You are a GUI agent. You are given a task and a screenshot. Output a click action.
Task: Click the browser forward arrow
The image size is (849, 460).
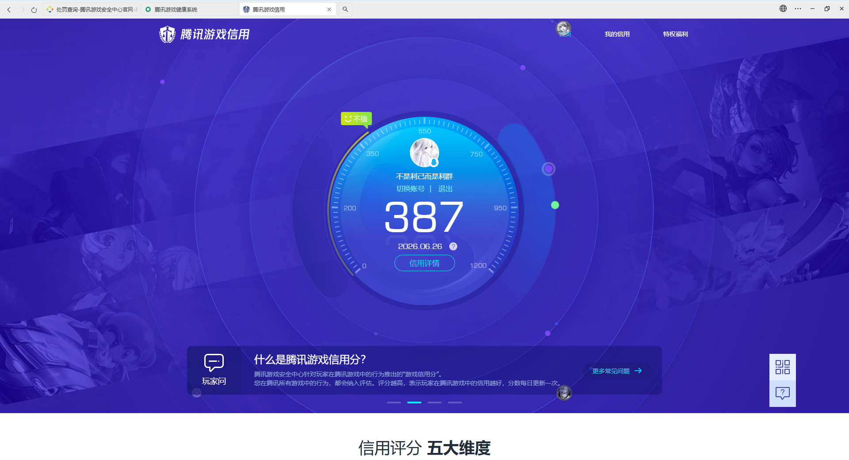tap(22, 9)
